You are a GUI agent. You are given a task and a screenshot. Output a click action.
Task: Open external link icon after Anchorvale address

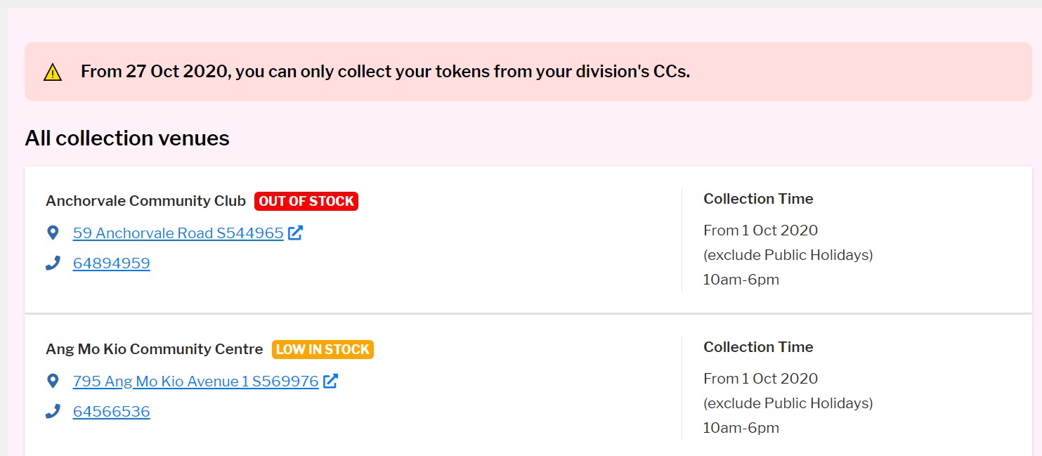pos(296,233)
